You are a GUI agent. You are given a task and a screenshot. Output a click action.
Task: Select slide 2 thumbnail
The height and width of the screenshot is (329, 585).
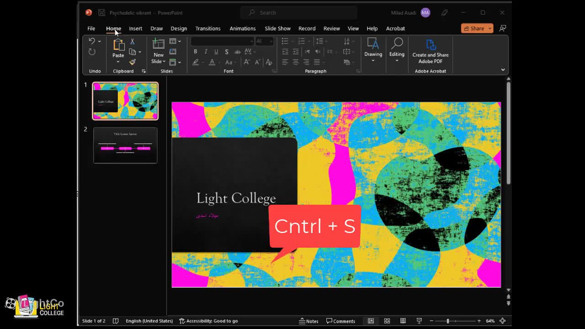click(125, 145)
